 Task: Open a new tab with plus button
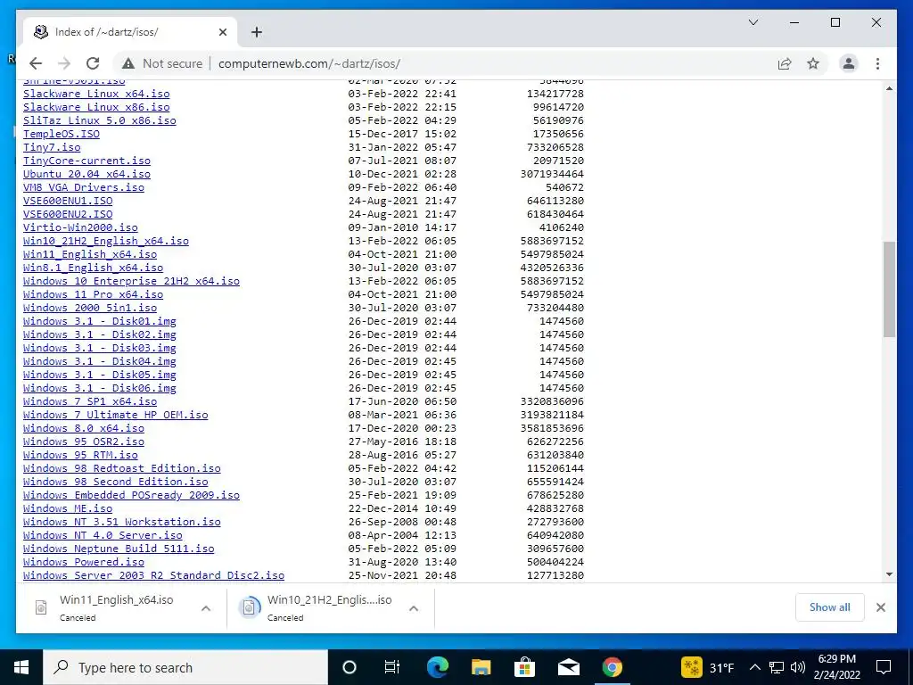click(x=256, y=32)
